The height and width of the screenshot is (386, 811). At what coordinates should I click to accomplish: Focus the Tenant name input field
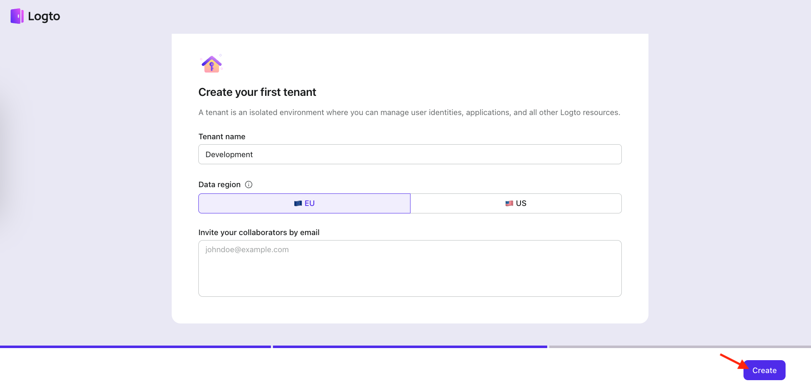click(410, 154)
